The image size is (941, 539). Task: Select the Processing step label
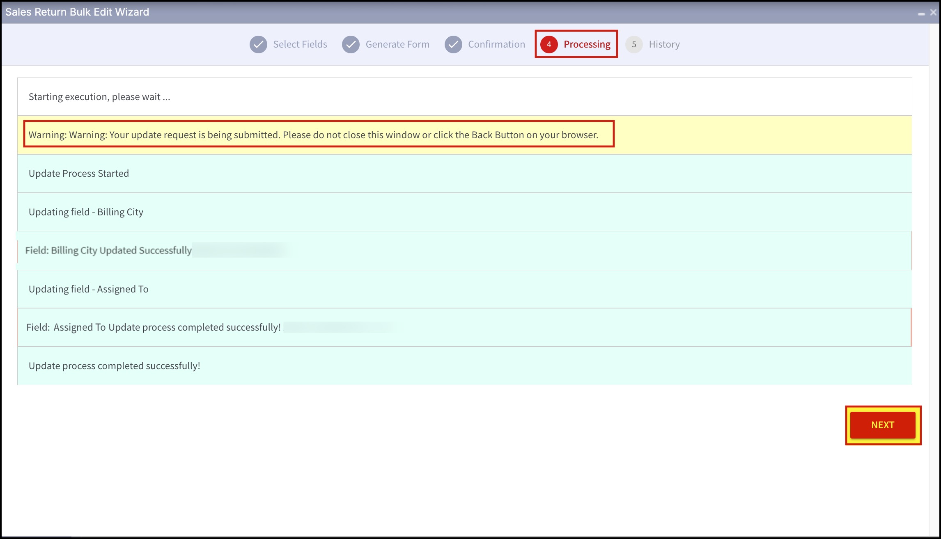click(587, 44)
